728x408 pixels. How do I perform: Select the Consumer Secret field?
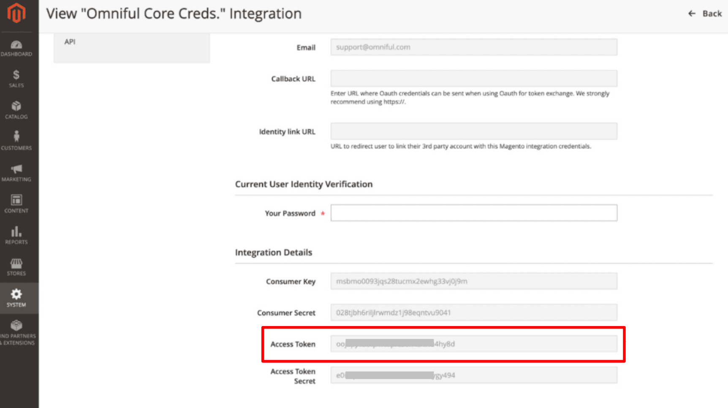[473, 313]
